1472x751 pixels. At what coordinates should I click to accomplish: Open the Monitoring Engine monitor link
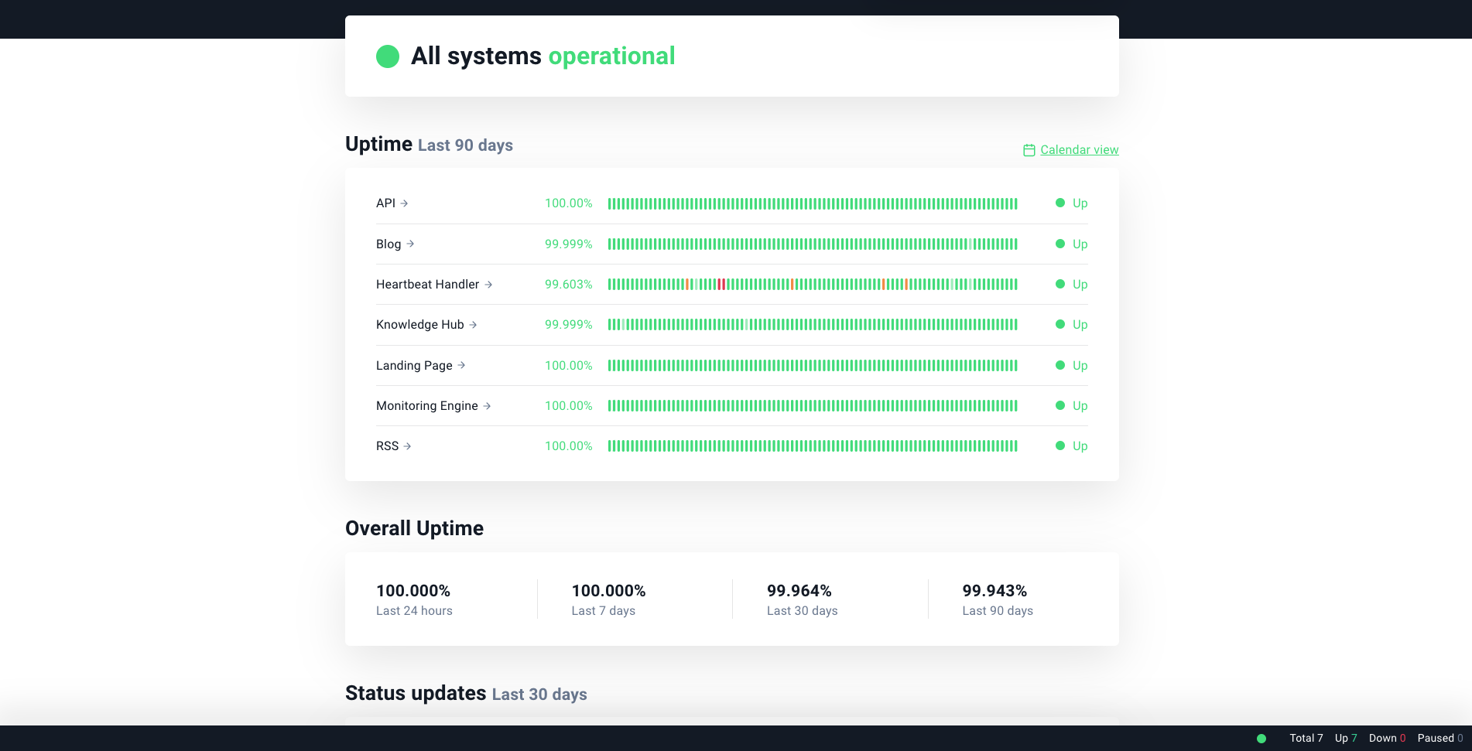coord(426,406)
